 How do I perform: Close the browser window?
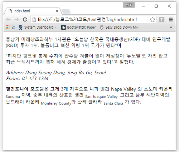pyautogui.click(x=169, y=6)
